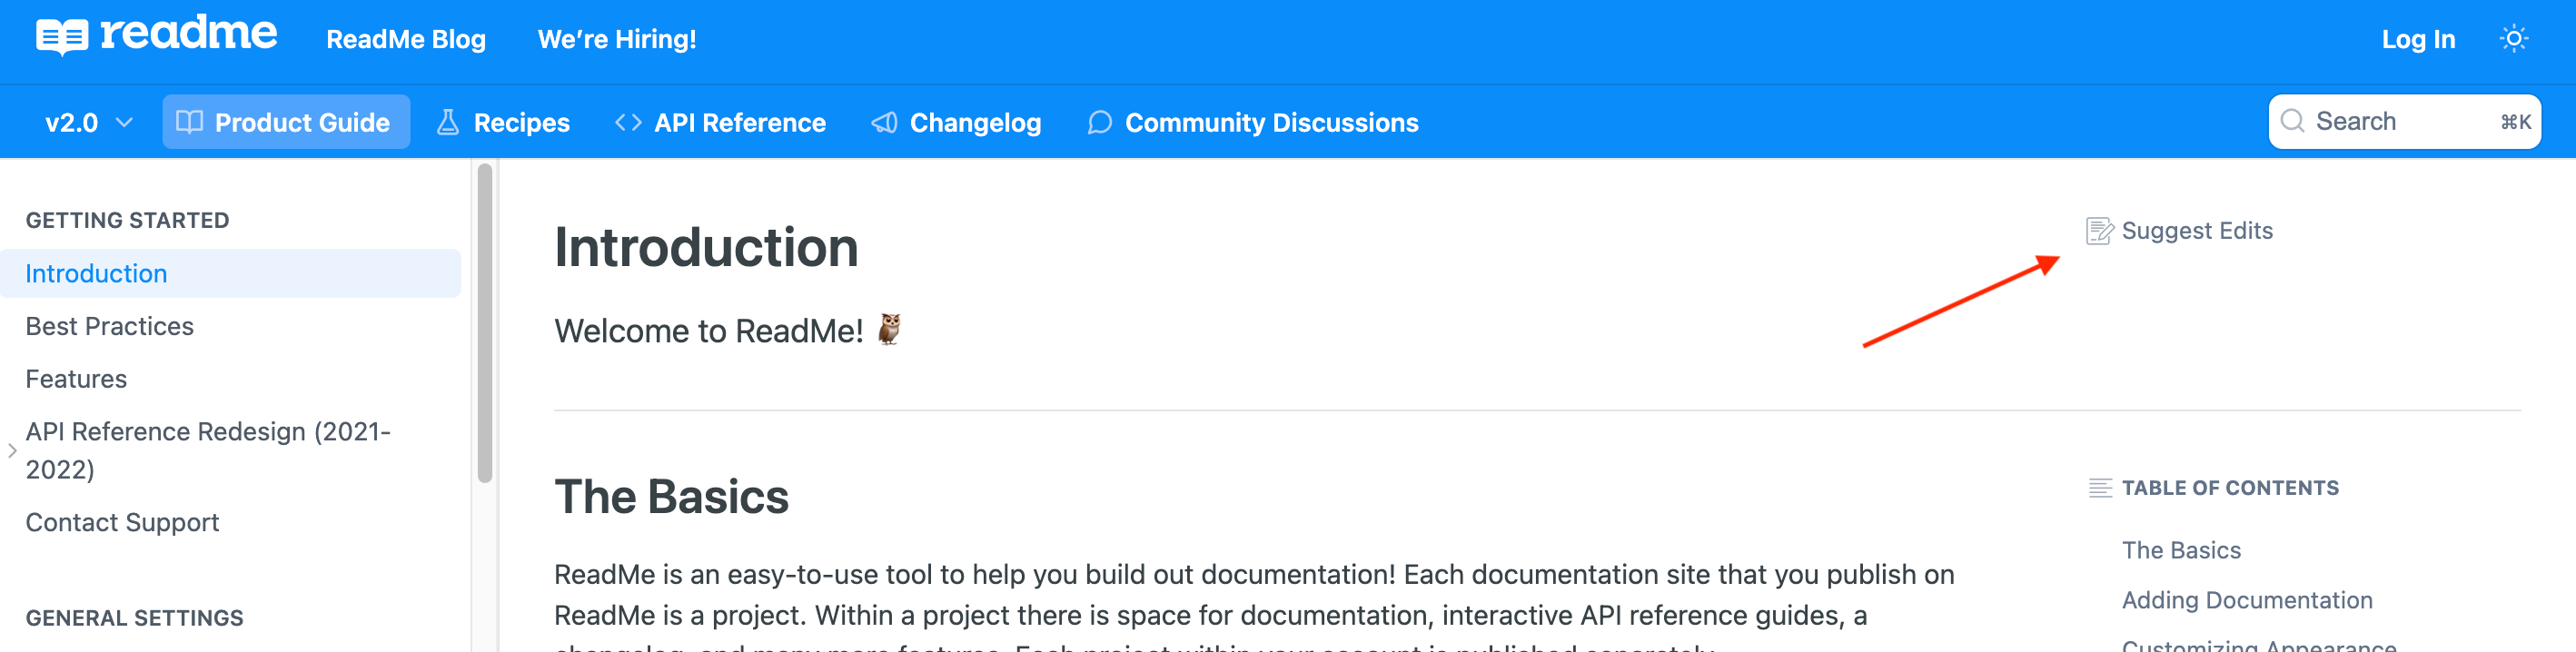Click the sidebar vertical scrollbar
Screen dimensions: 2576x652
(x=485, y=323)
